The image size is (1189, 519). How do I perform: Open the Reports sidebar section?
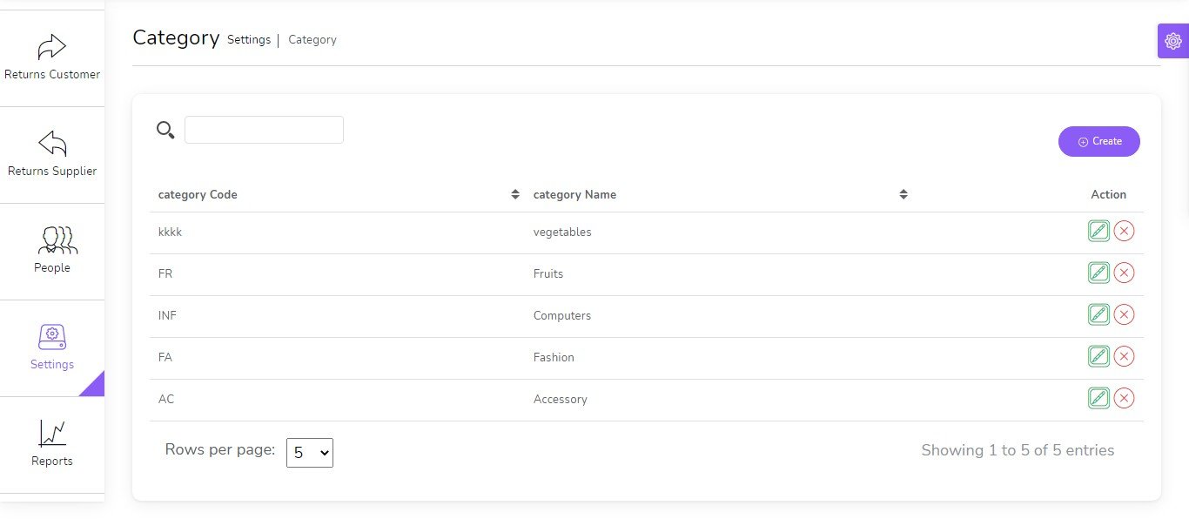pos(52,444)
